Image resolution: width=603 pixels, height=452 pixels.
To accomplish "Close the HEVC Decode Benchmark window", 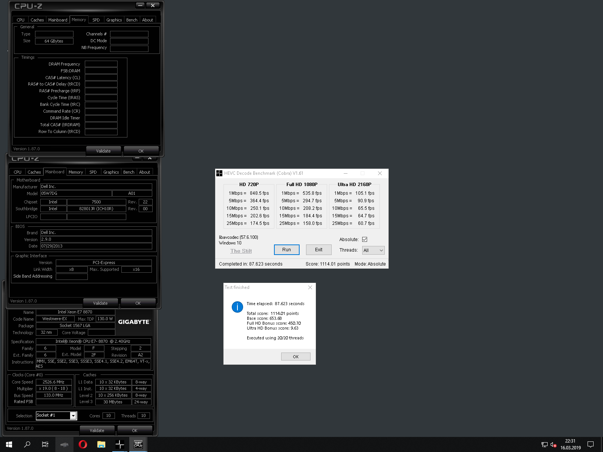I will 380,173.
